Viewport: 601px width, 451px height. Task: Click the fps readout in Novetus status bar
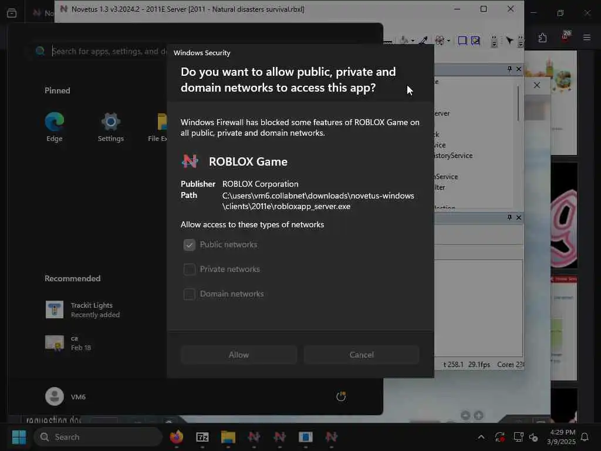click(479, 364)
